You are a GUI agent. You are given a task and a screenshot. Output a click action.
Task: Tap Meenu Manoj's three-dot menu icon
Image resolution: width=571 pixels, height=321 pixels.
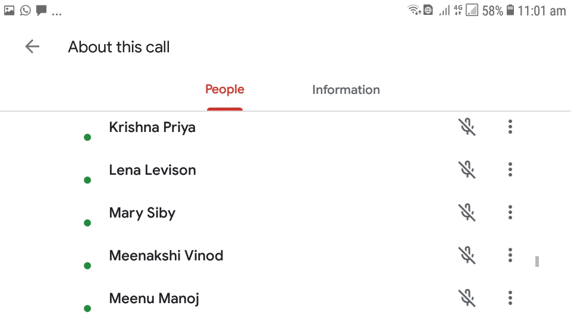510,298
